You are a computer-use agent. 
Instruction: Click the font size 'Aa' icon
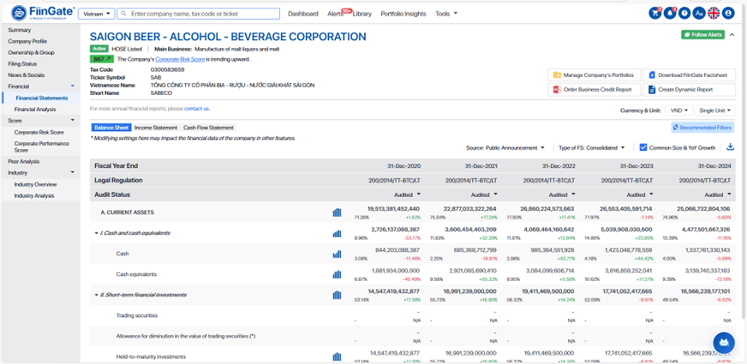click(699, 14)
